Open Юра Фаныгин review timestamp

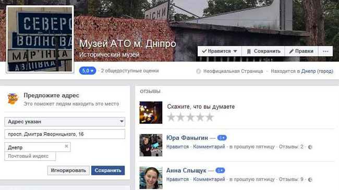[x=252, y=147]
